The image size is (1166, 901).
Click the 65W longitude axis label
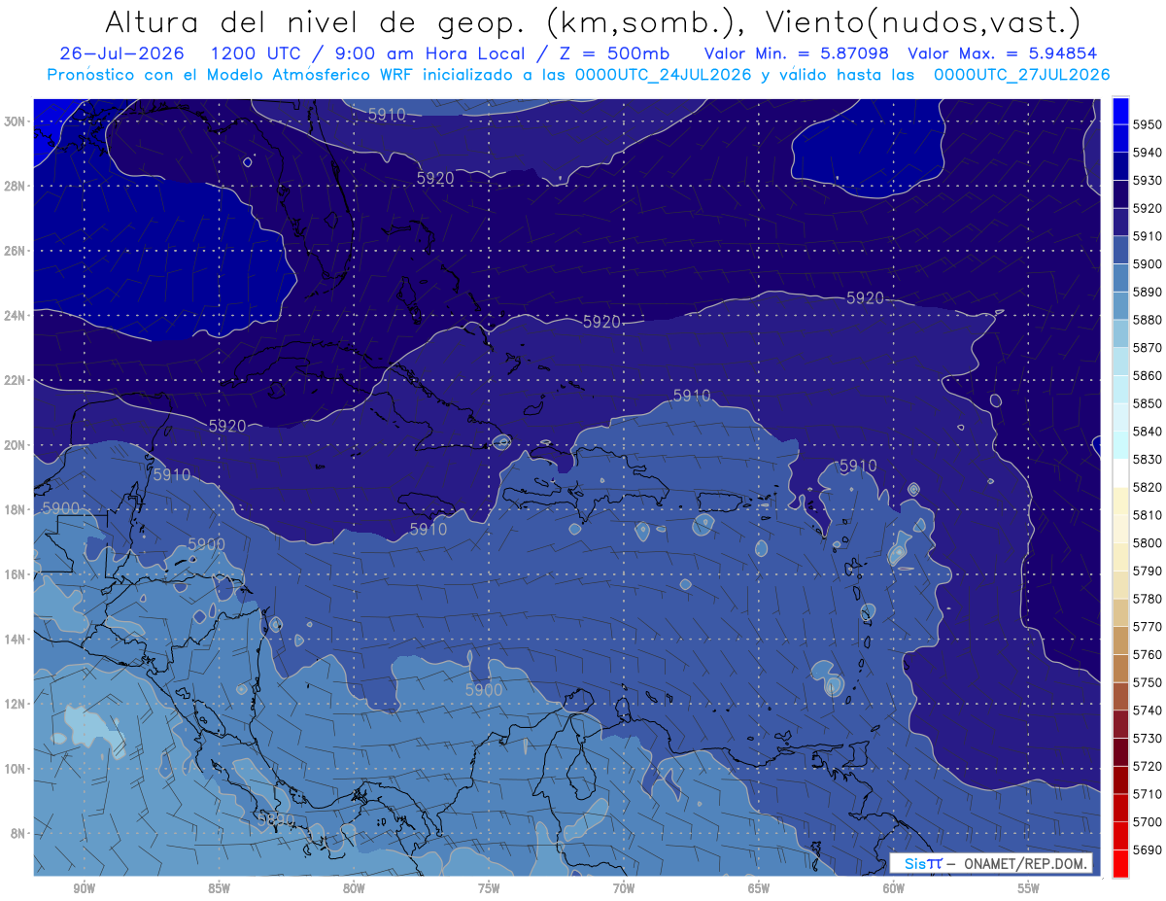coord(759,887)
